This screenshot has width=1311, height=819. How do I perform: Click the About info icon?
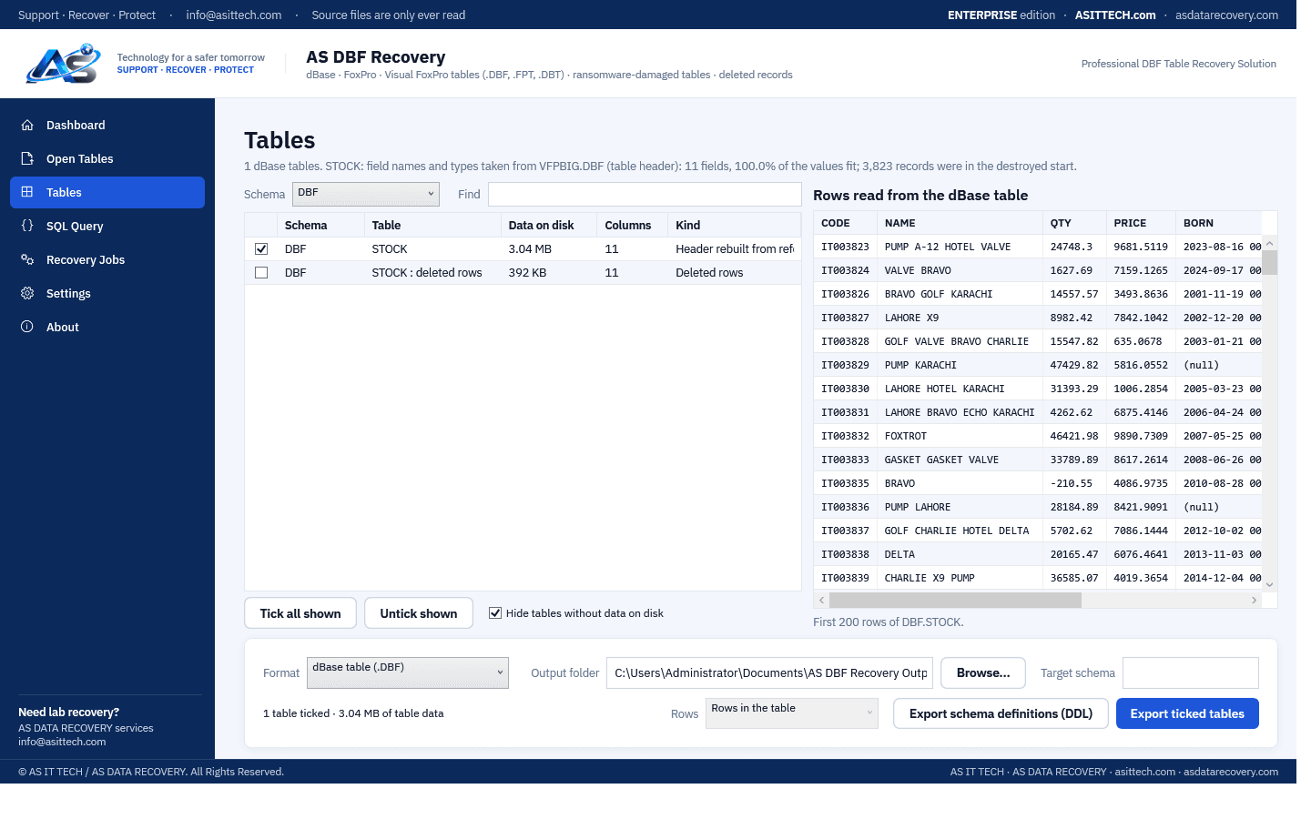click(27, 327)
